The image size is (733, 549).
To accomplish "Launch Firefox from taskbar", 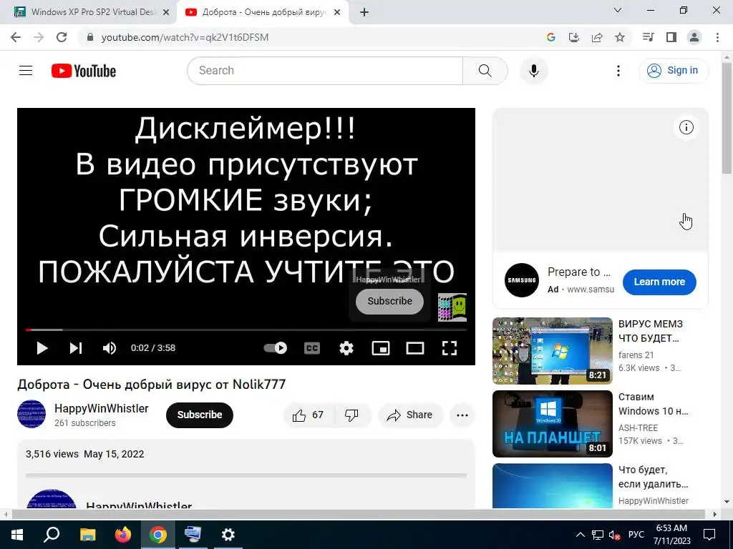I will [123, 535].
